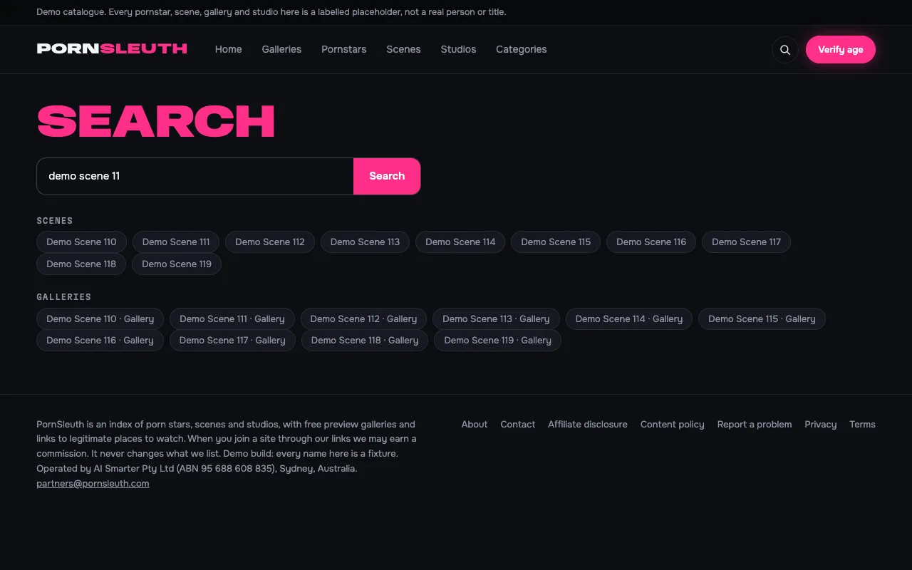
Task: Pick the 'Demo Scene 119 · Gallery' chip
Action: click(497, 340)
